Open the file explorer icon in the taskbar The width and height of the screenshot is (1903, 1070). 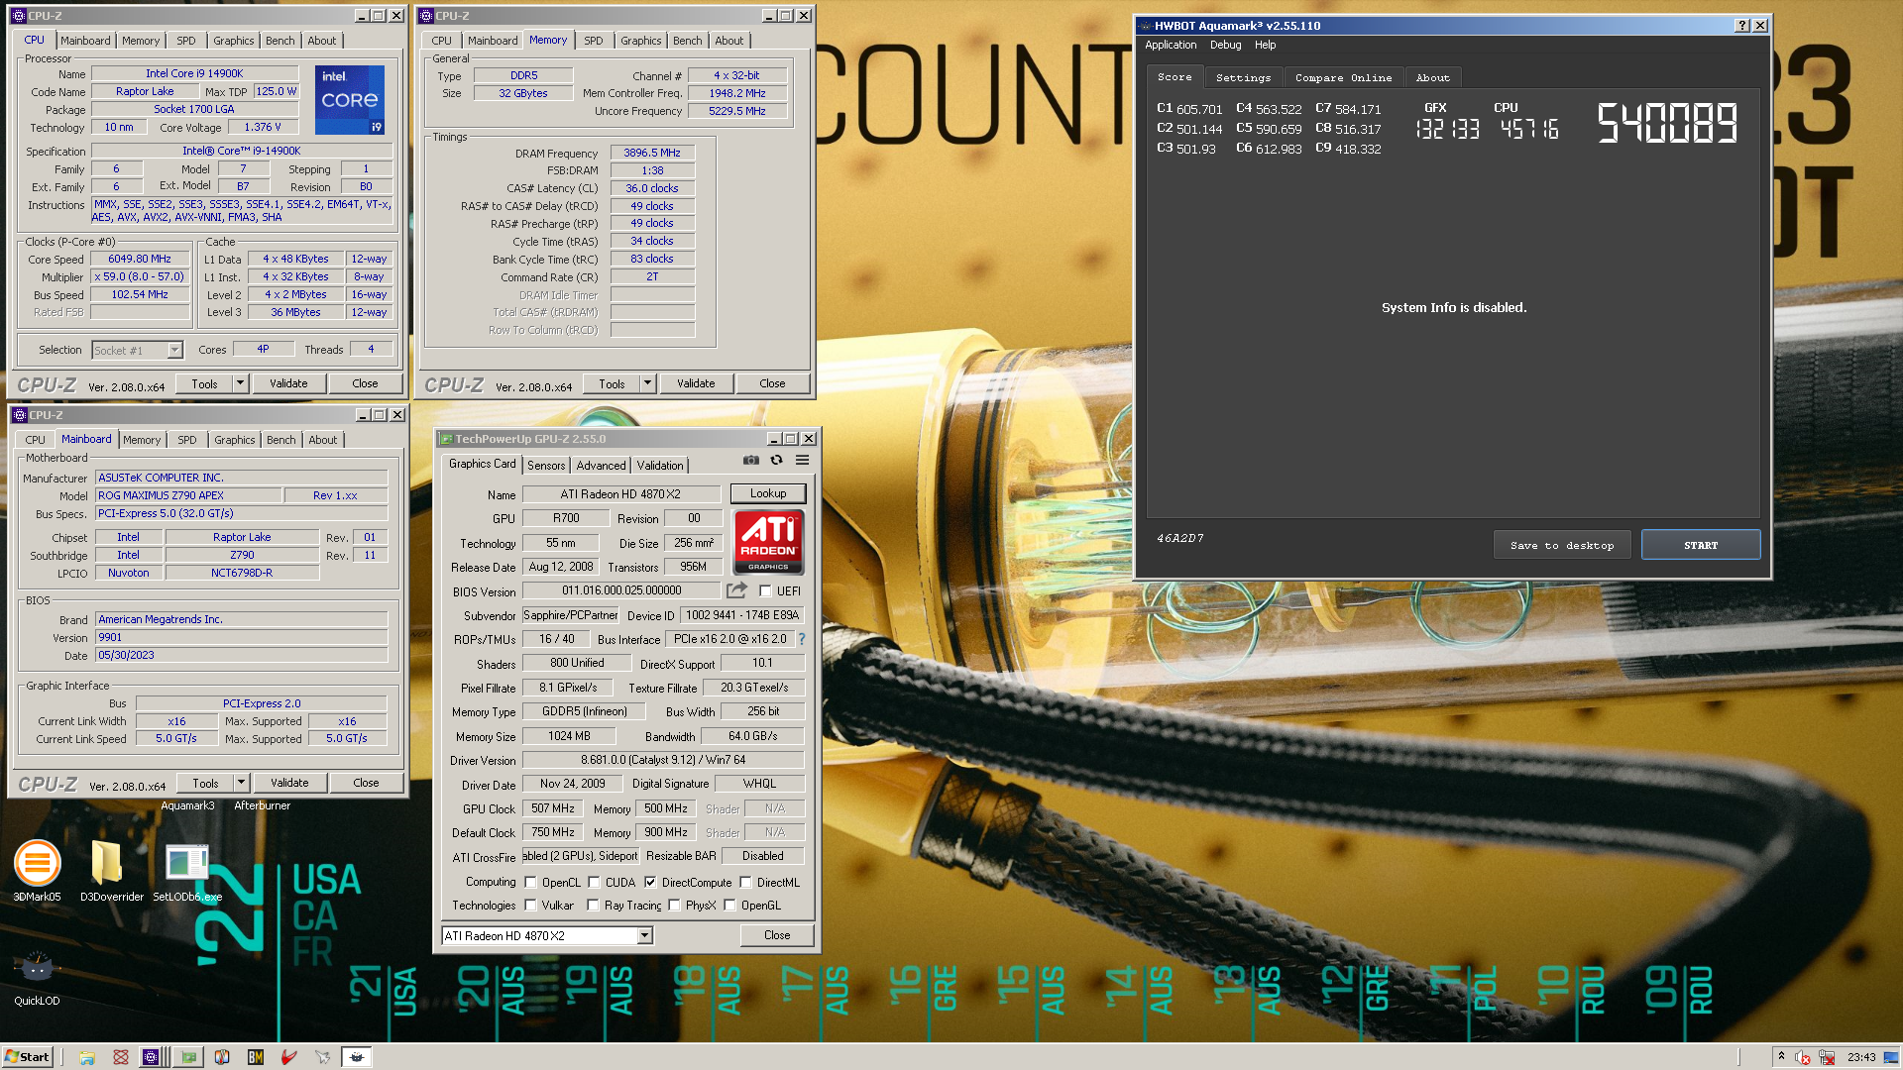(x=87, y=1057)
